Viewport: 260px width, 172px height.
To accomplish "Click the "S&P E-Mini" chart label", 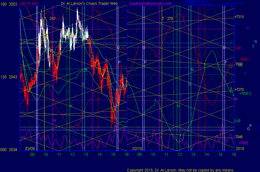I will tap(29, 3).
